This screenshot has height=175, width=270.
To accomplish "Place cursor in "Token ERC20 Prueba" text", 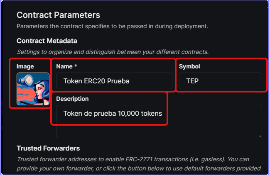I will 96,81.
